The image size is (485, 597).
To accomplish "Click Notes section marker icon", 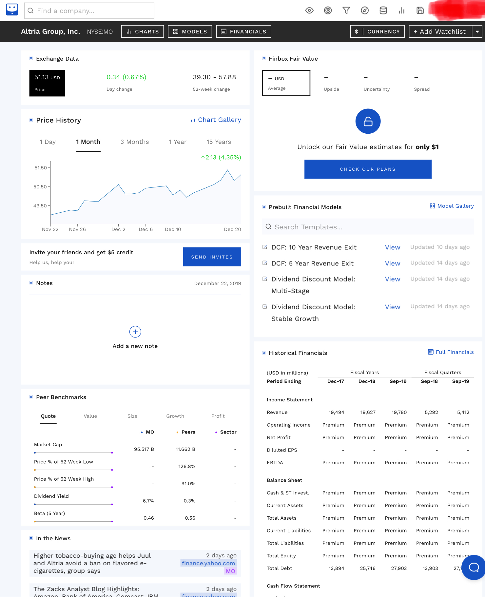I will click(31, 283).
